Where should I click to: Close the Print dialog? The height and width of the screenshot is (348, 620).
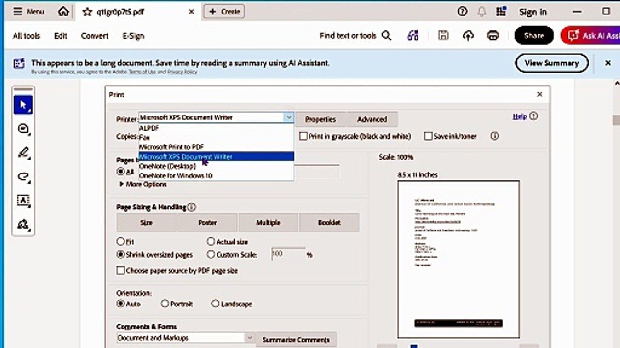pyautogui.click(x=540, y=94)
